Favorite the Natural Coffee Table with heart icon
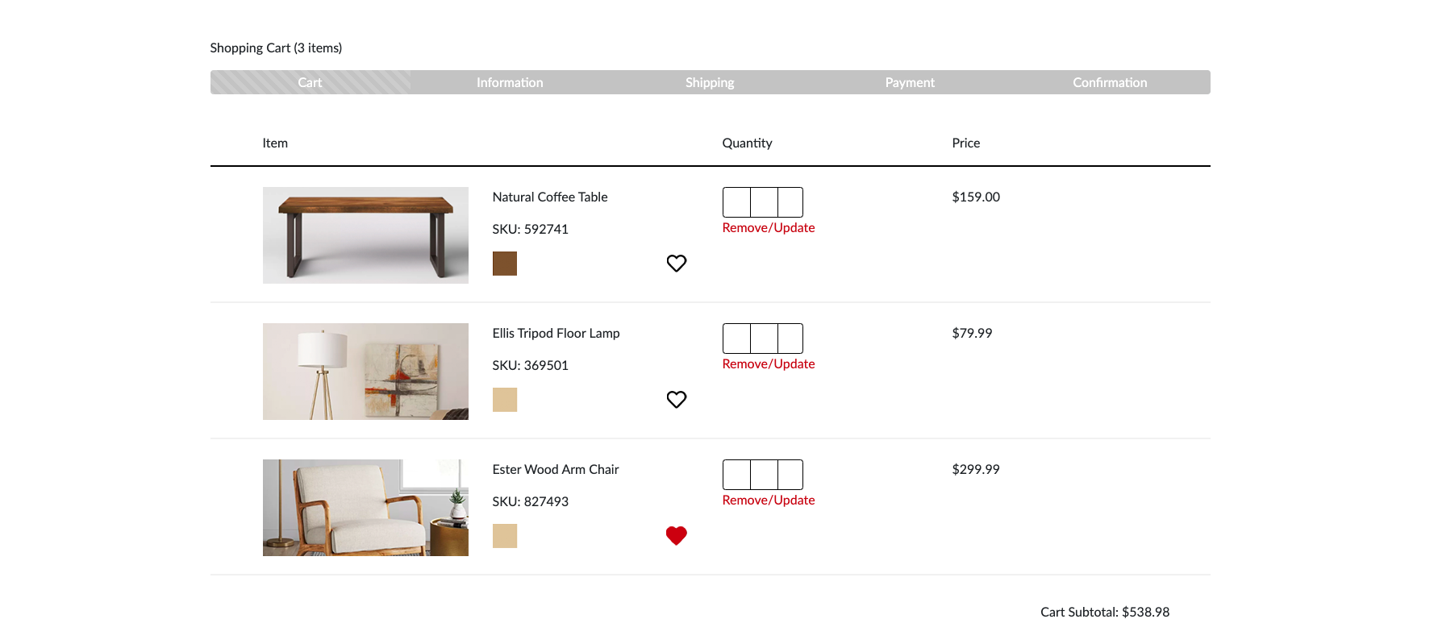 (x=676, y=263)
